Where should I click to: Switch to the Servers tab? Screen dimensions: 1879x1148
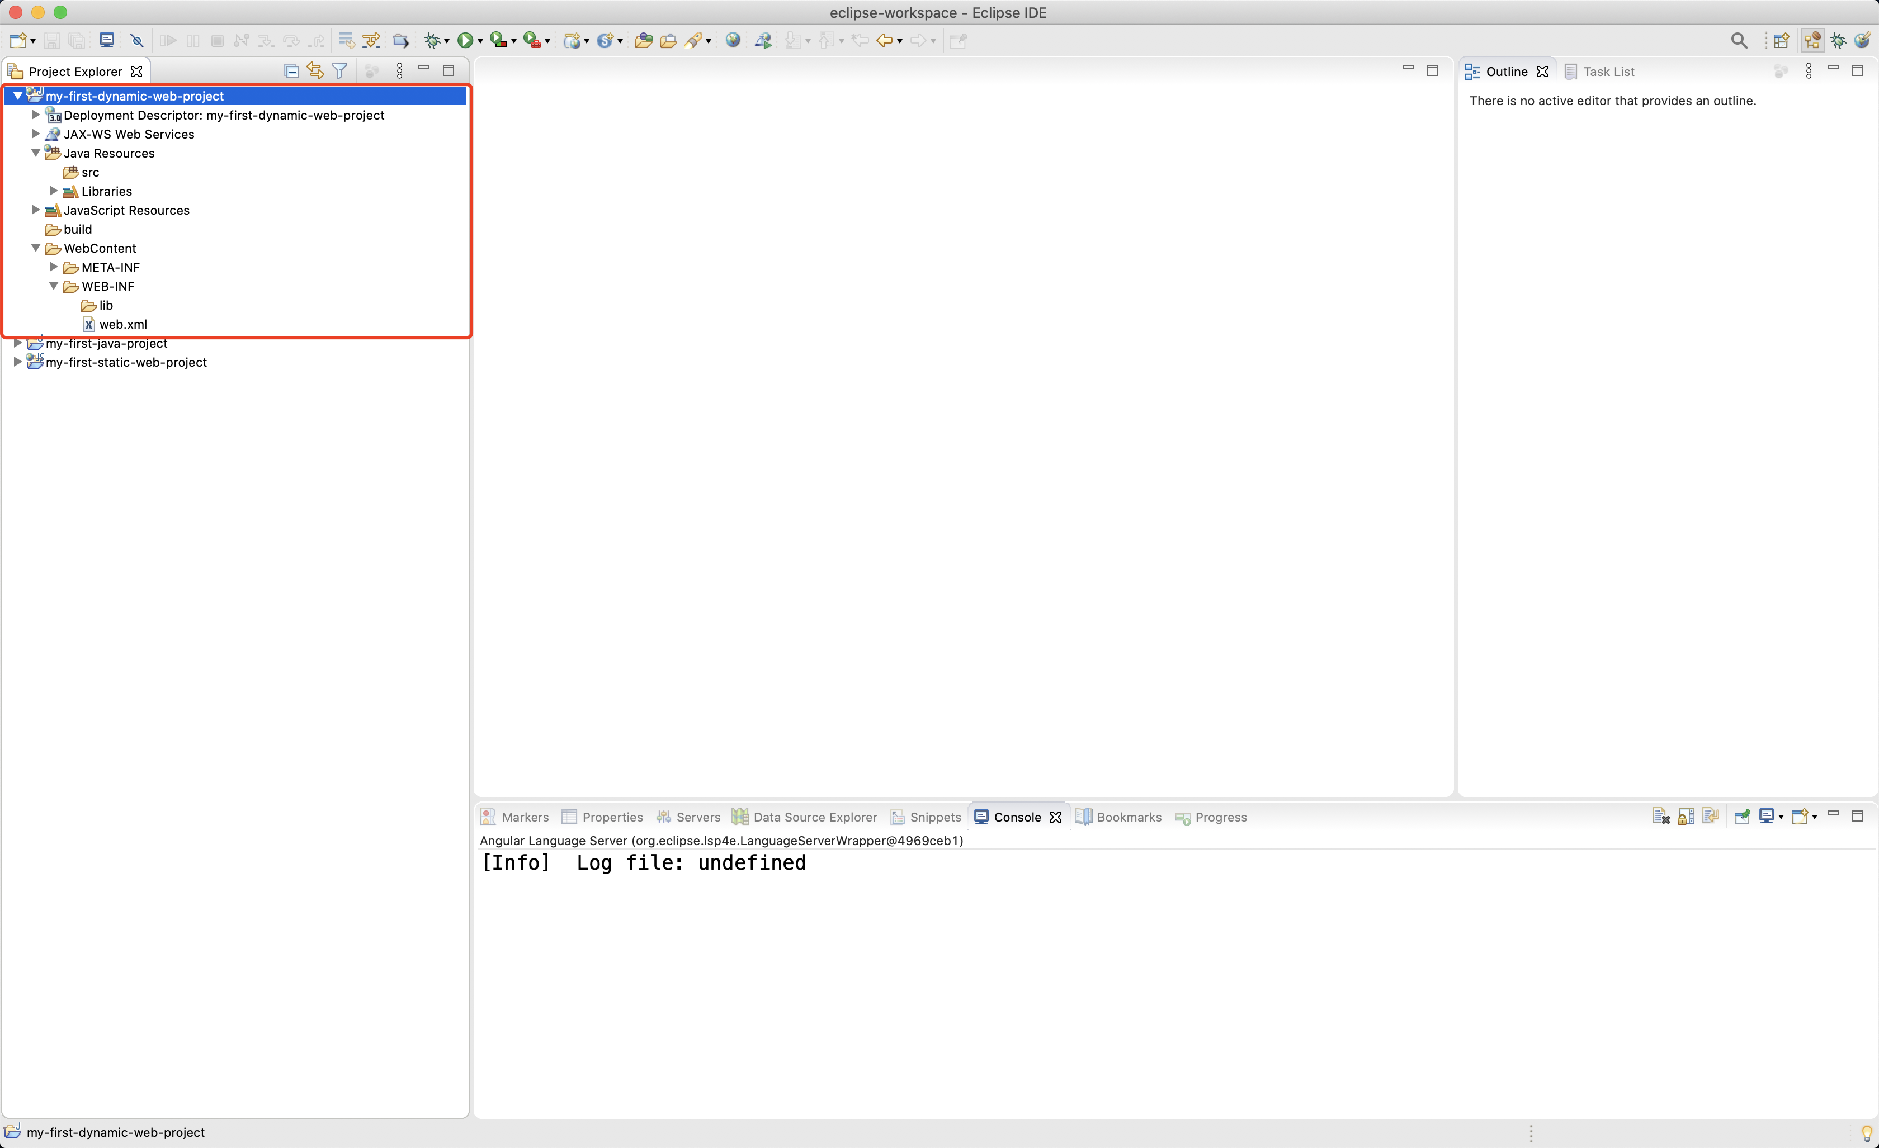point(688,817)
